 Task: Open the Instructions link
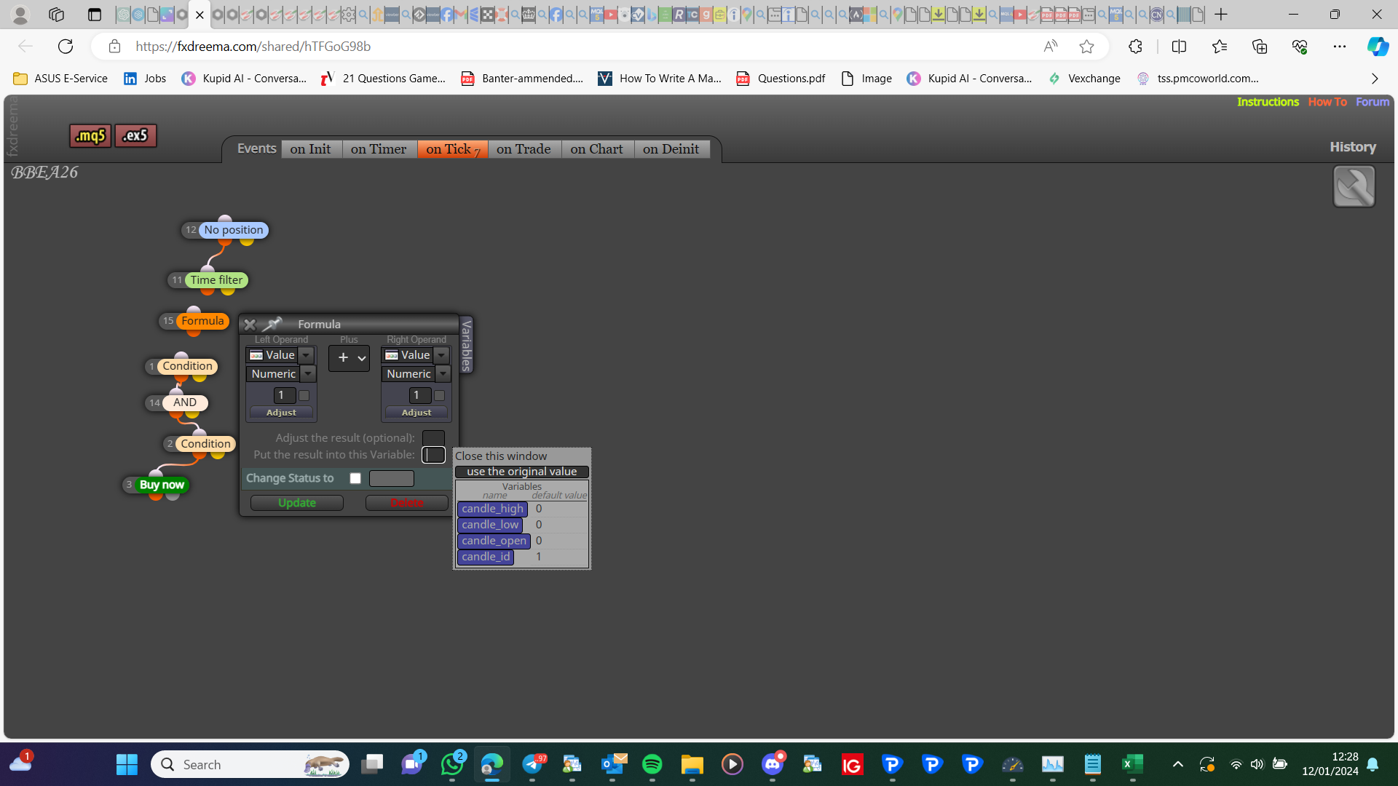click(1268, 102)
